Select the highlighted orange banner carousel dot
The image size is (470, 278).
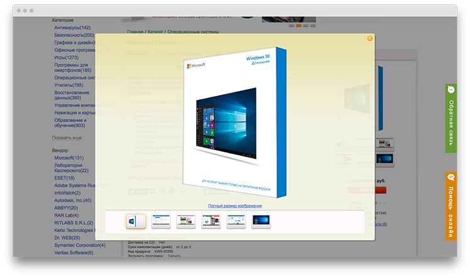(298, 26)
